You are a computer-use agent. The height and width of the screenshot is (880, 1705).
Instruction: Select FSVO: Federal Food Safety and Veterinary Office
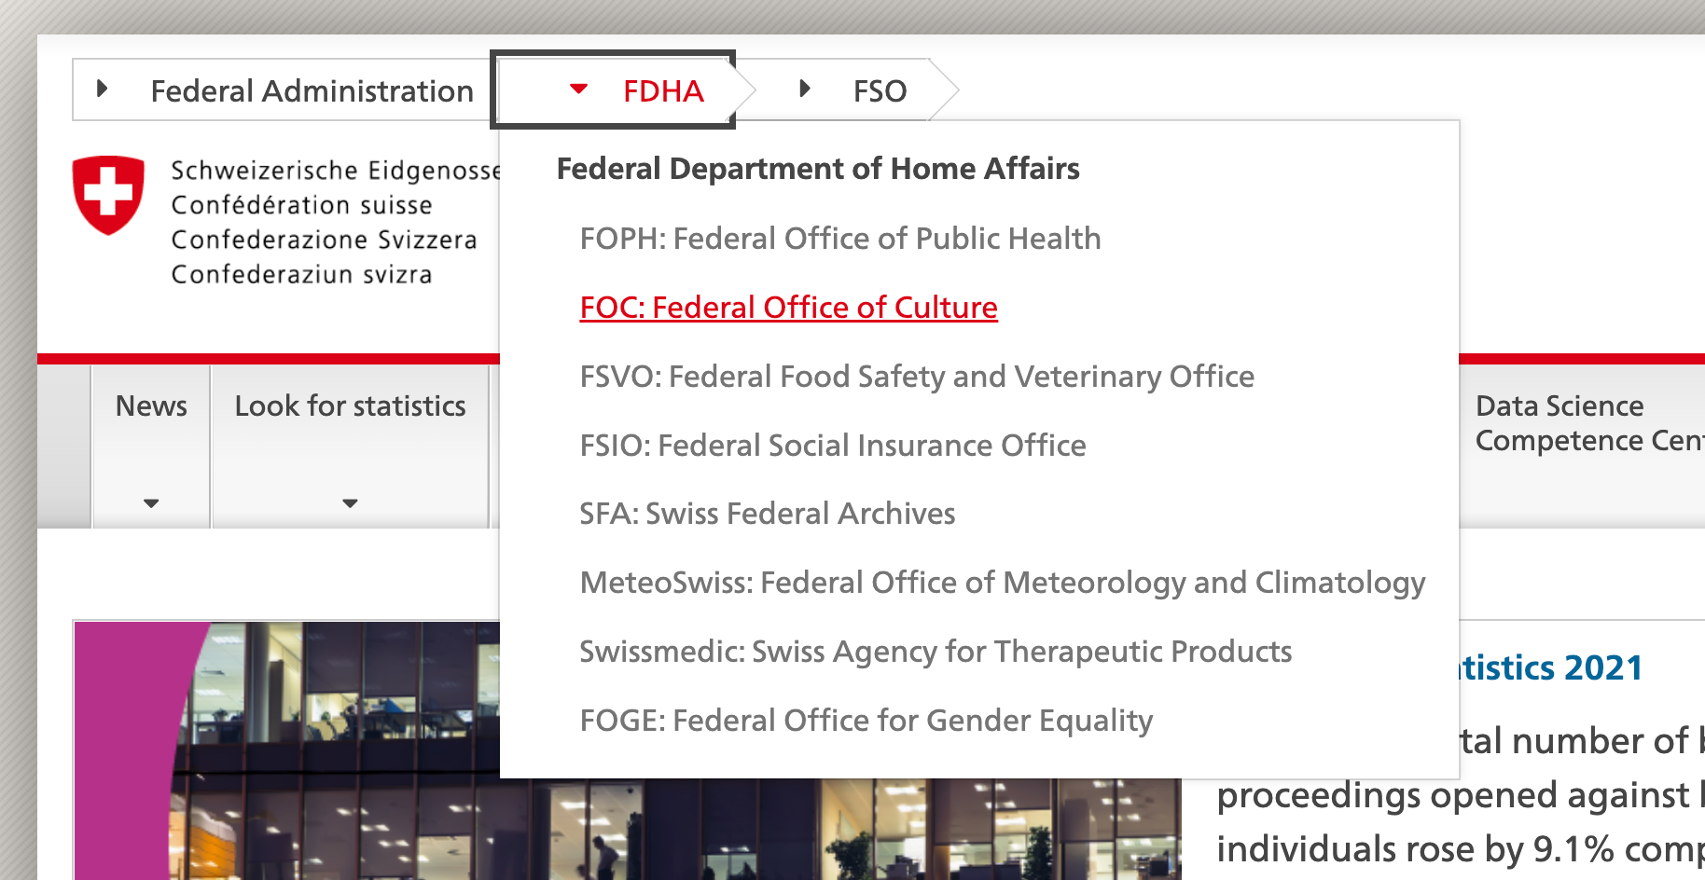tap(916, 377)
